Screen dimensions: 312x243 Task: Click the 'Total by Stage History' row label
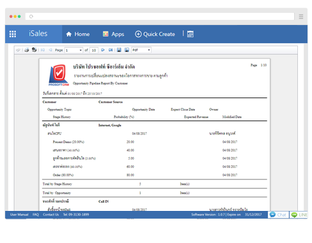[x=57, y=184]
